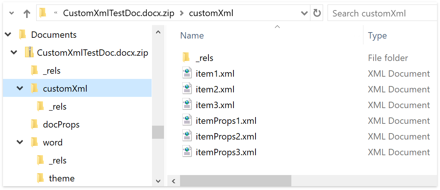
Task: Click the Up one level arrow
Action: 27,13
